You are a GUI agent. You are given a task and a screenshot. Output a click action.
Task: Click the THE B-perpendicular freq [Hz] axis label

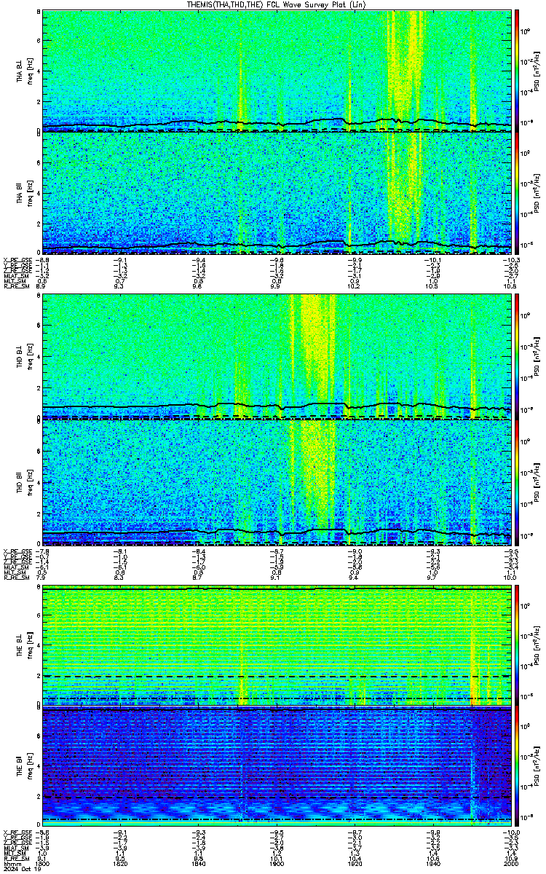(30, 645)
